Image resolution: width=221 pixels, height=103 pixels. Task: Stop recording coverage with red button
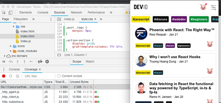tap(4, 76)
